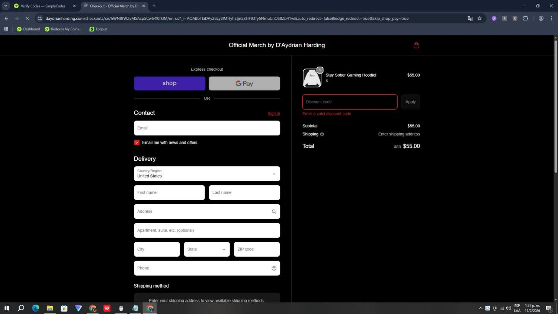Image resolution: width=558 pixels, height=314 pixels.
Task: View site information icon in the address bar
Action: click(40, 18)
